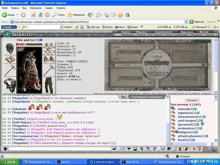This screenshot has width=220, height=165.
Task: Open the mail.ru search box dropdown
Action: (x=62, y=27)
